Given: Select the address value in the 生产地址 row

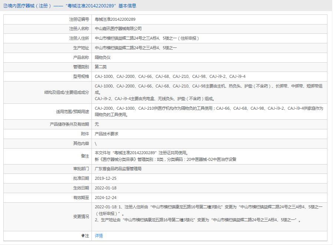Looking at the screenshot, I should point(136,48).
